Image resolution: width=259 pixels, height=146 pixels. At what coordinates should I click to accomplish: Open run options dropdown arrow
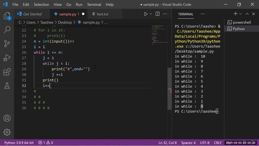click(151, 14)
